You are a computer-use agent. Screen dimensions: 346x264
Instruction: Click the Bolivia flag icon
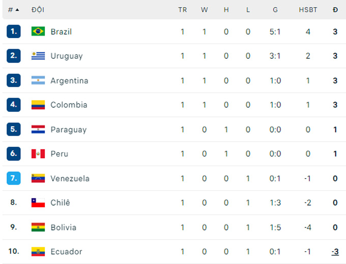point(38,227)
